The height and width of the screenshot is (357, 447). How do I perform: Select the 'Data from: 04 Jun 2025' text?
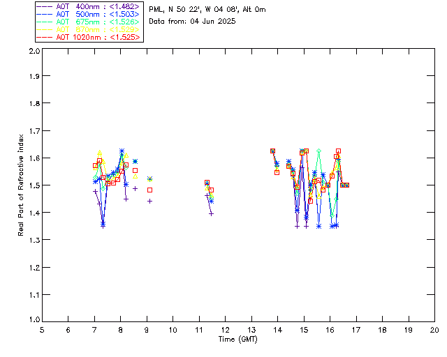point(192,22)
